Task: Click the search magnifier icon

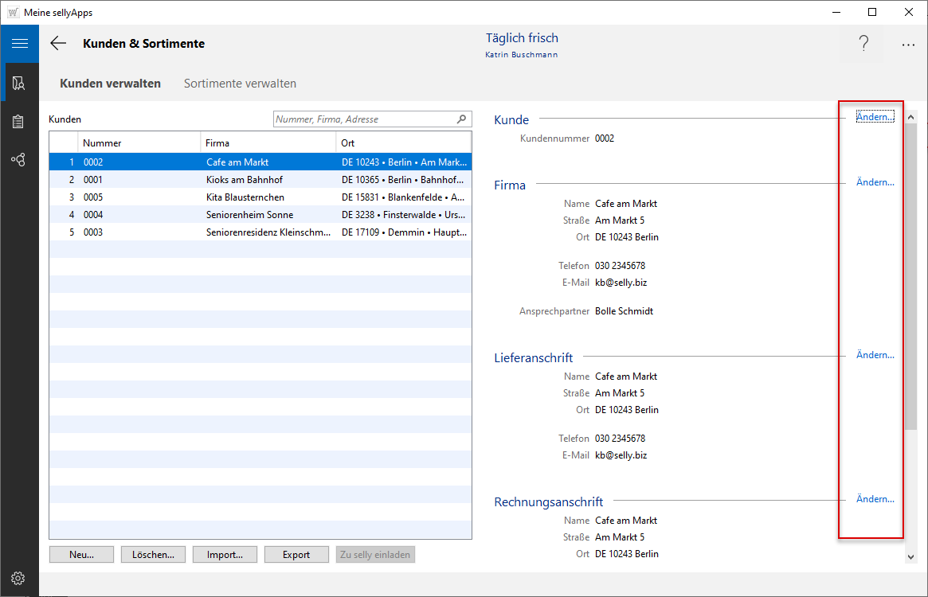Action: tap(461, 119)
